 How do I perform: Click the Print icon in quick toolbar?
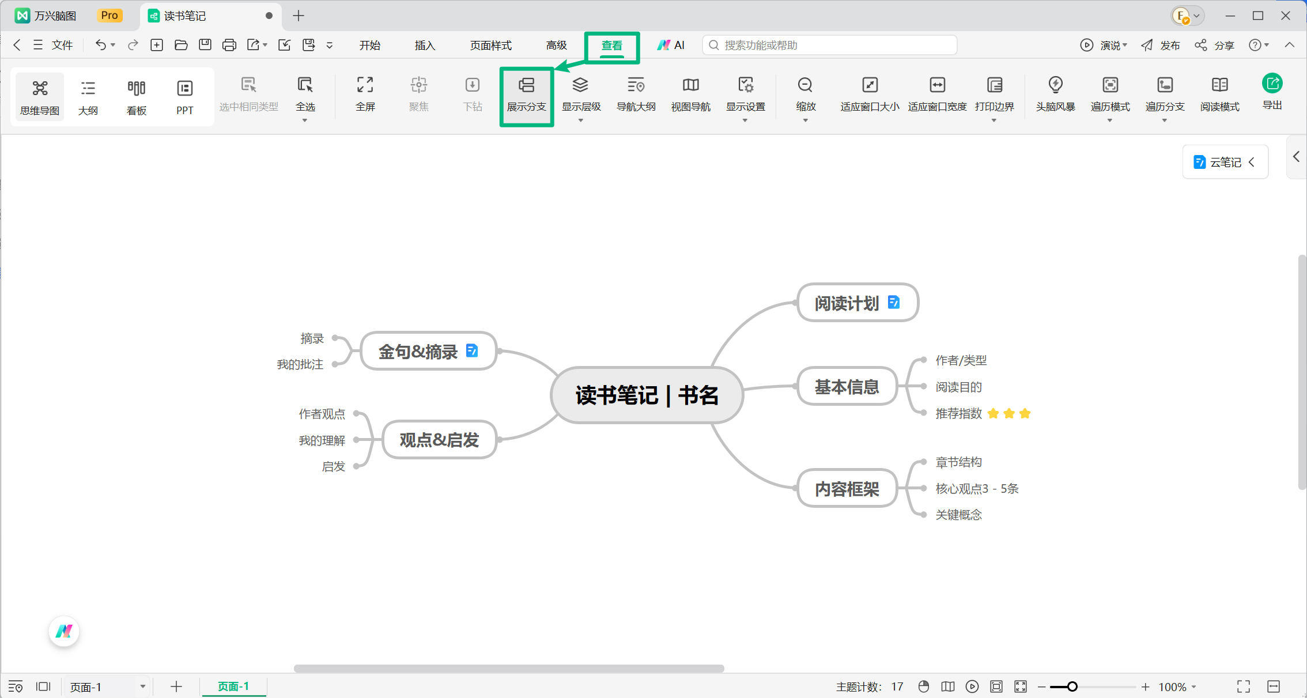click(229, 45)
